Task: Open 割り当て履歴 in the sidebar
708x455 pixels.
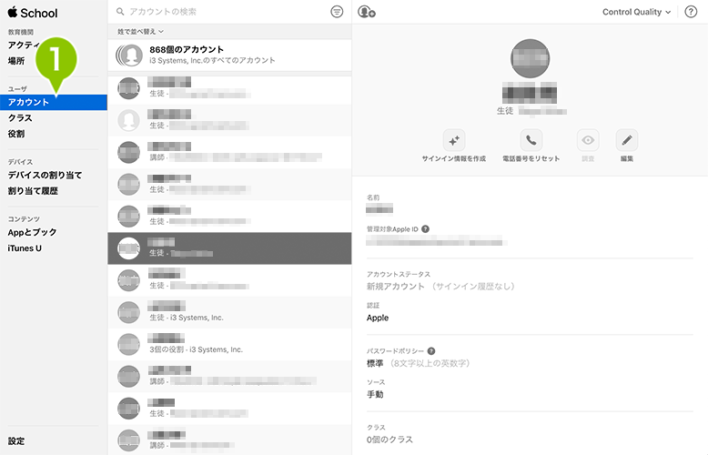Action: tap(33, 191)
